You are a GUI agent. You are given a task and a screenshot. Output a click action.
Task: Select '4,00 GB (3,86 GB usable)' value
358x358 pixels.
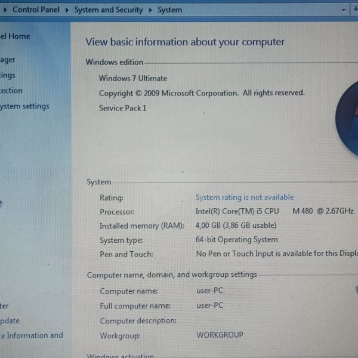tap(236, 226)
